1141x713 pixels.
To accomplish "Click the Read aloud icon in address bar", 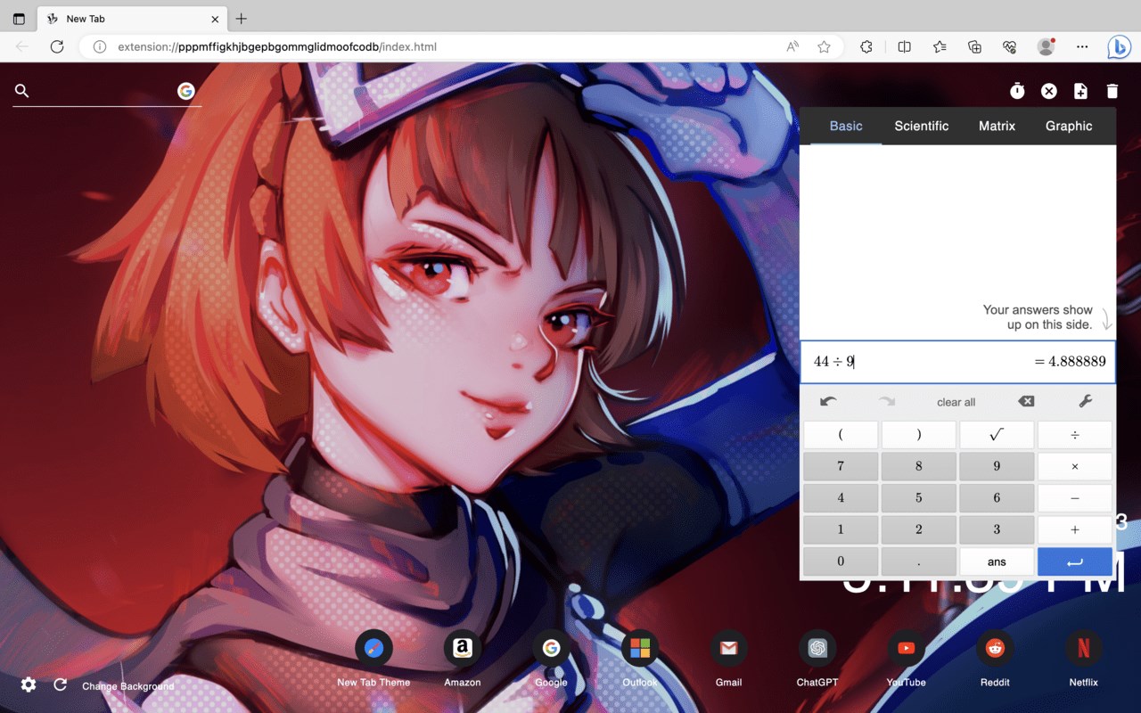I will click(x=792, y=46).
